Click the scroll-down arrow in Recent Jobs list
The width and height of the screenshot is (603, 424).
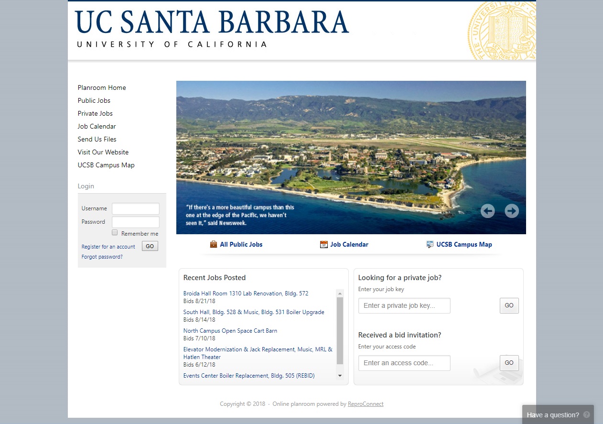[x=340, y=376]
